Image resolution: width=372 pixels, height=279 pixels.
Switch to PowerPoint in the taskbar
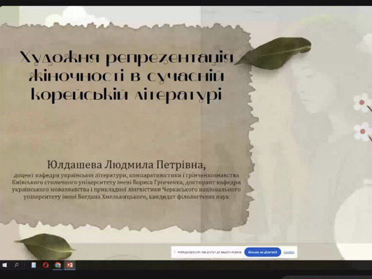70,265
